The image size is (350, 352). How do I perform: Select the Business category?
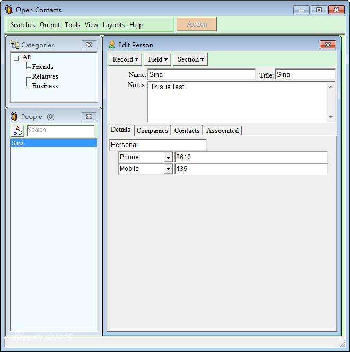point(45,86)
